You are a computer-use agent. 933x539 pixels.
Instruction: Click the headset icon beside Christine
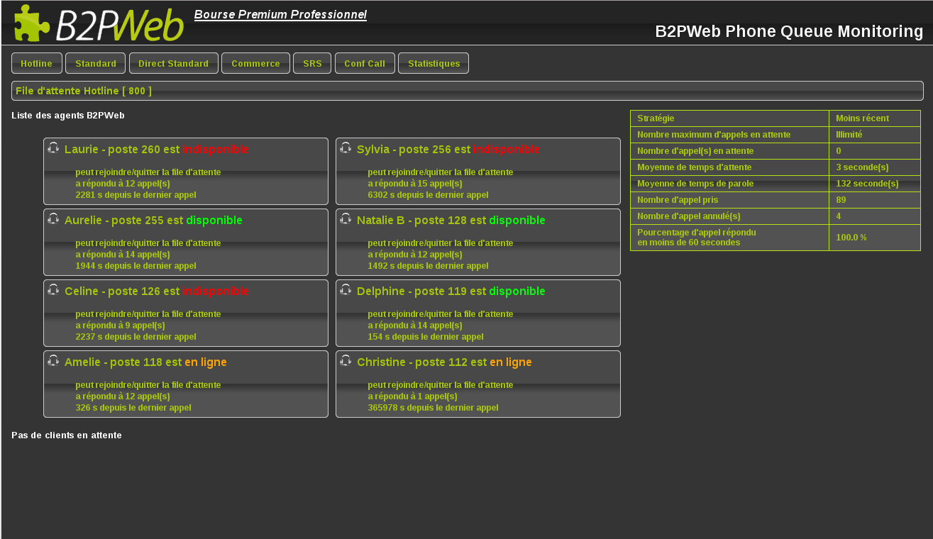pos(346,361)
